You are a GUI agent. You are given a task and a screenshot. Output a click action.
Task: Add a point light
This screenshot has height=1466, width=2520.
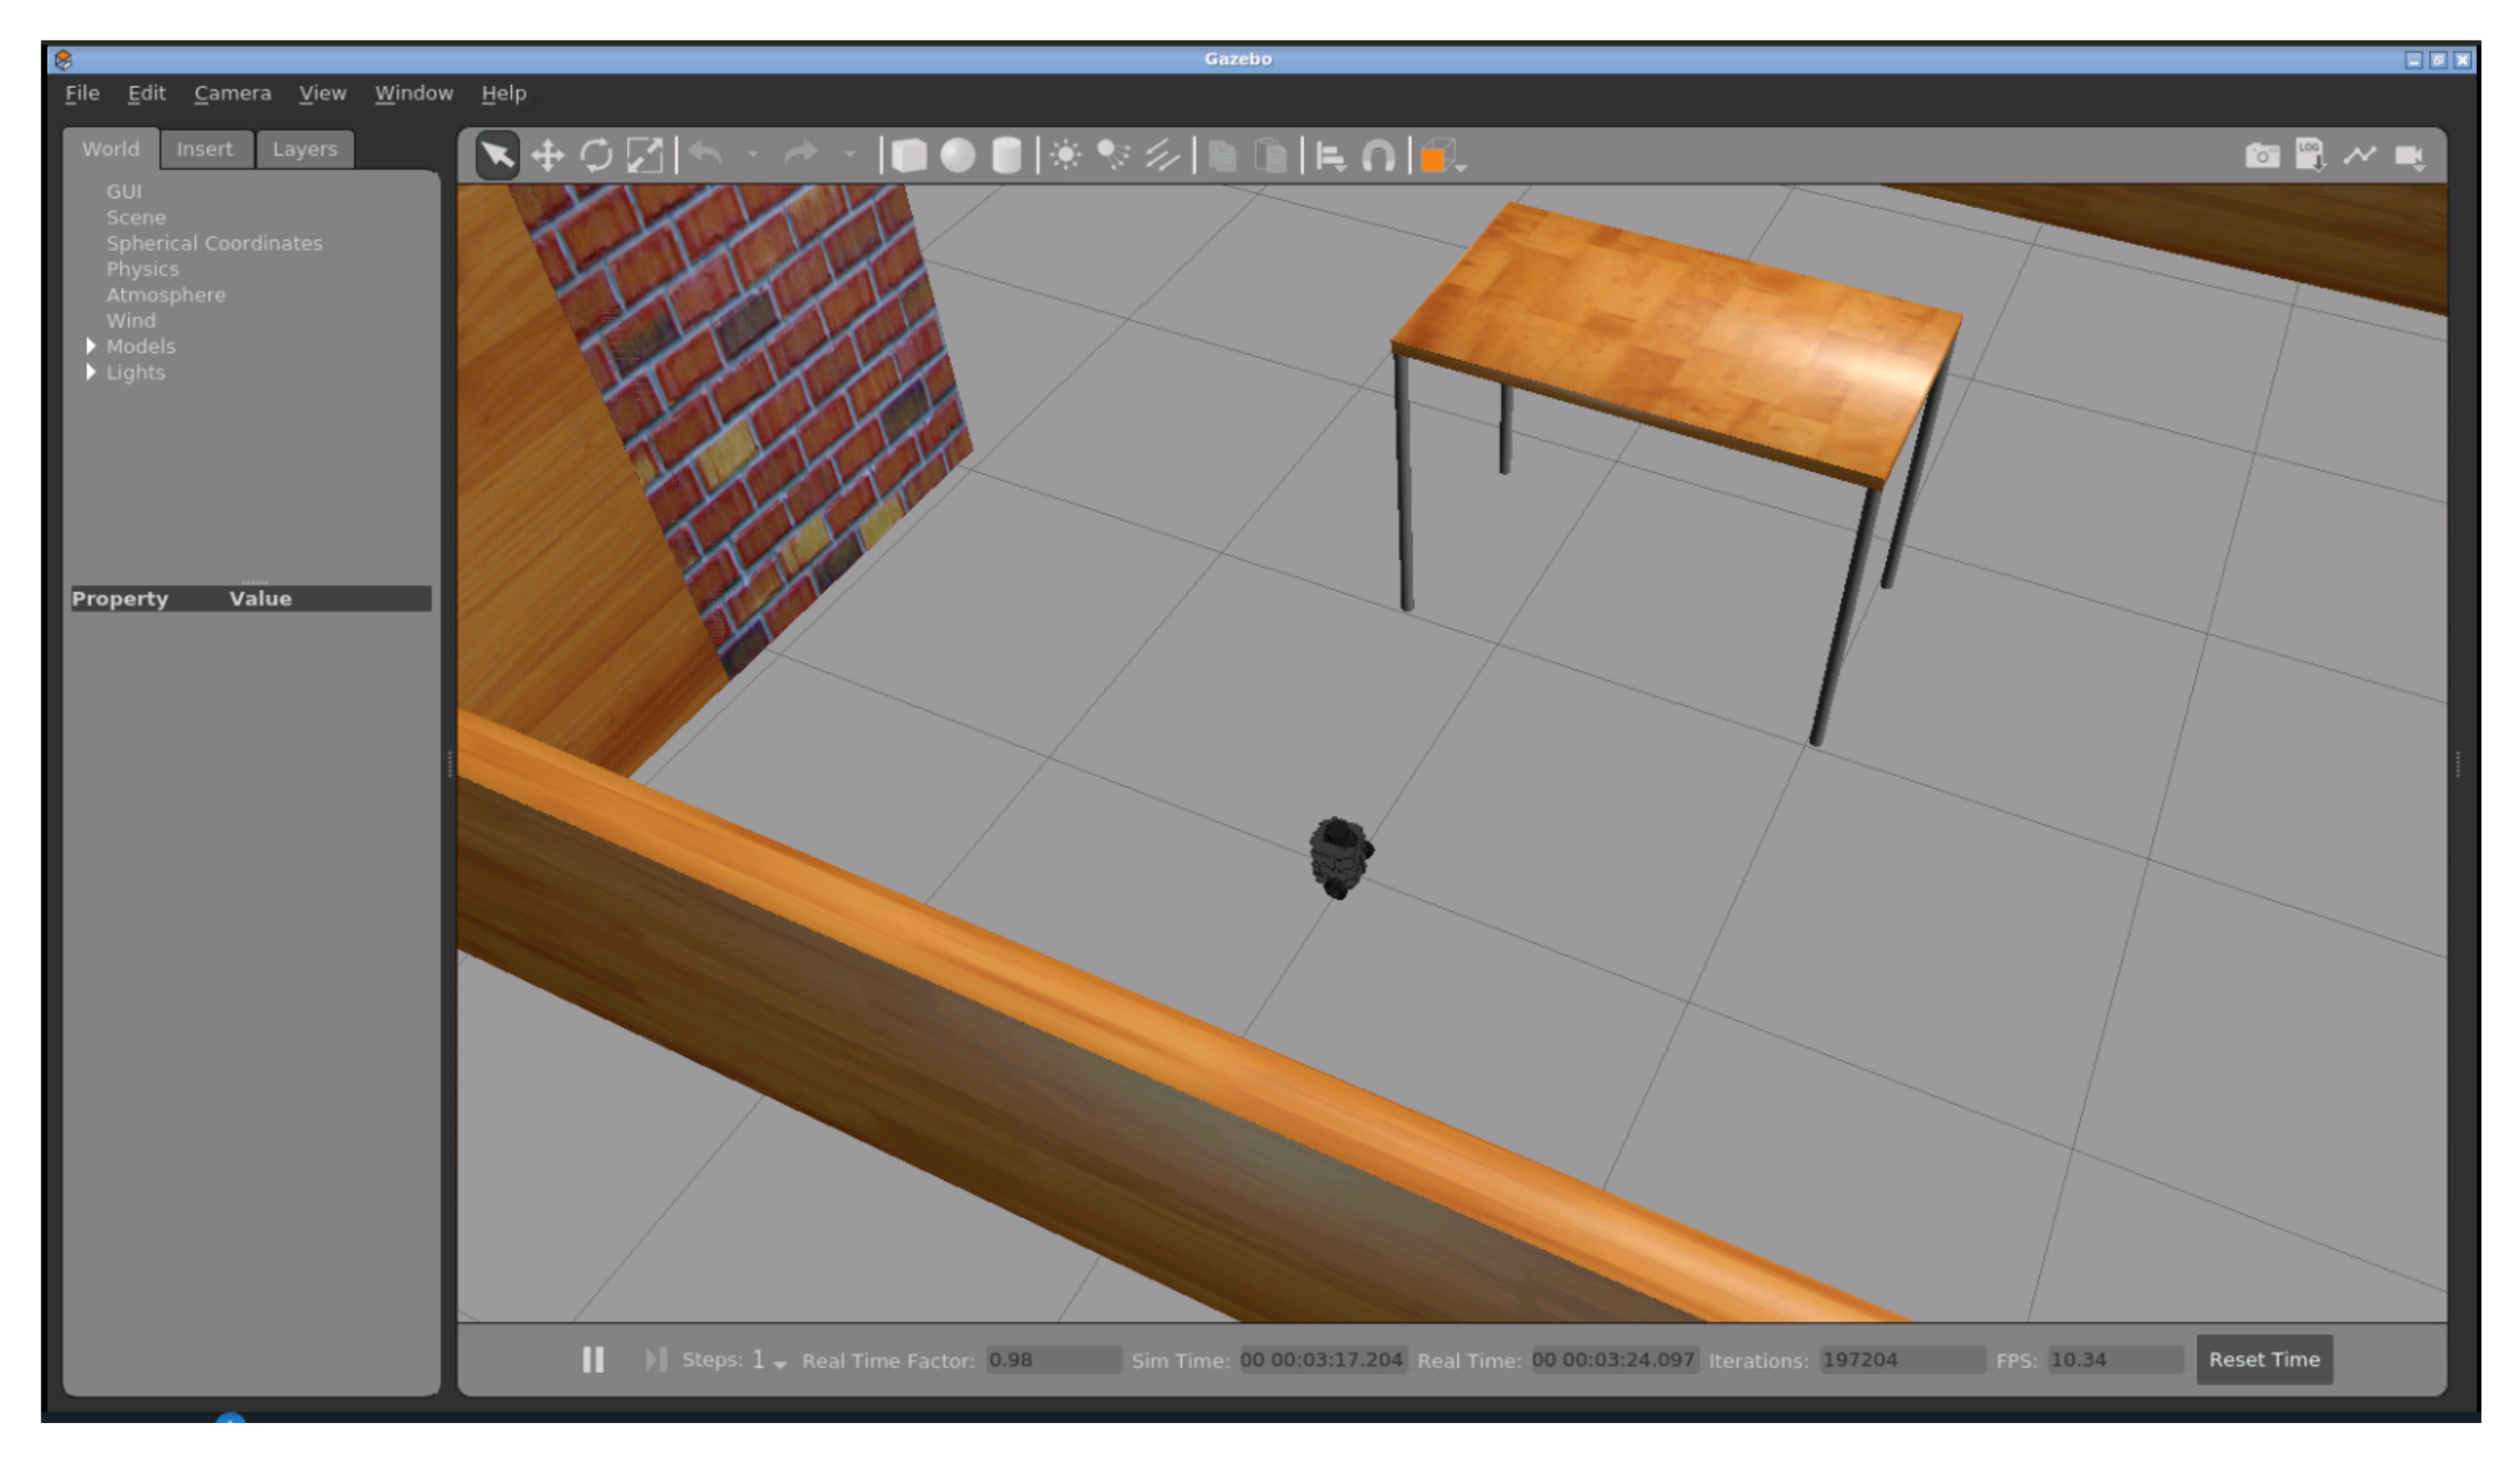pyautogui.click(x=1066, y=156)
